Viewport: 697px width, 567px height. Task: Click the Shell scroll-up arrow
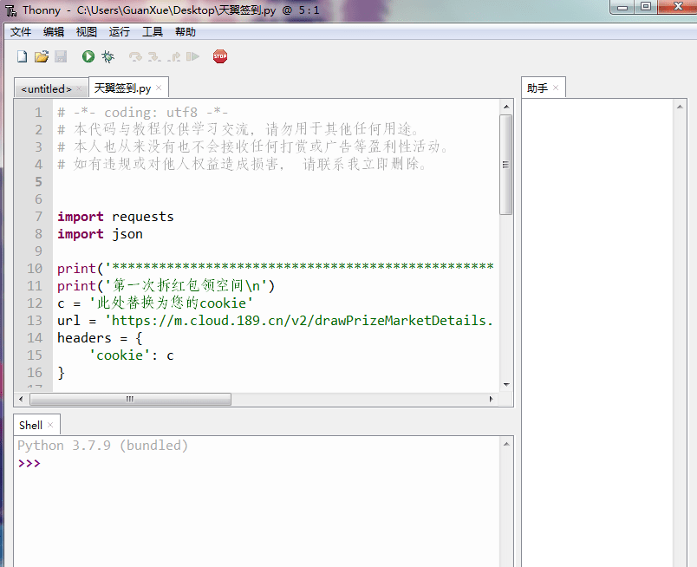[506, 444]
